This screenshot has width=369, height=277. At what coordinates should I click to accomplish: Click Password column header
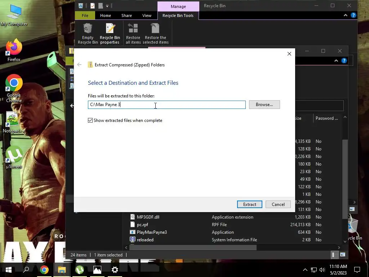(x=326, y=118)
